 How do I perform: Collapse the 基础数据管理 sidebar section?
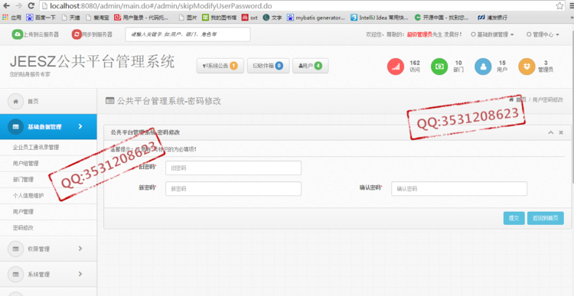click(x=48, y=127)
